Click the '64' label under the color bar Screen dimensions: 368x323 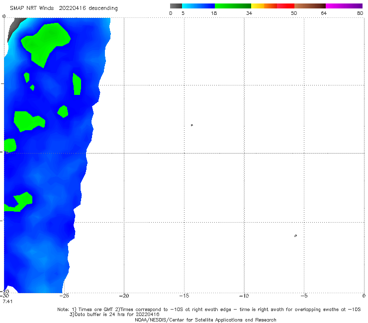coord(324,13)
